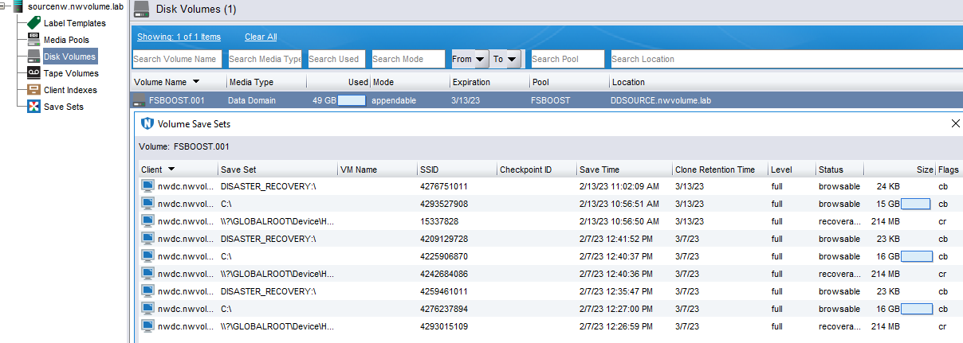The image size is (963, 343).
Task: Sort save sets by Size column
Action: (899, 170)
